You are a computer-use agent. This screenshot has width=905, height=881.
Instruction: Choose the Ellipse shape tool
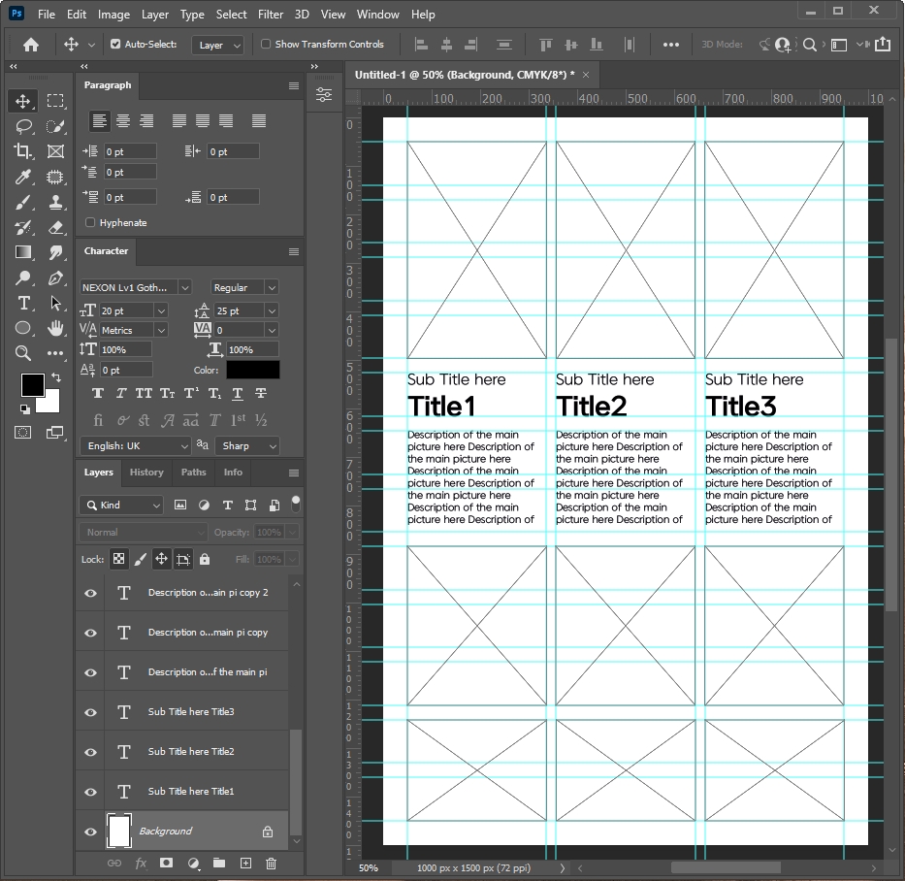23,328
